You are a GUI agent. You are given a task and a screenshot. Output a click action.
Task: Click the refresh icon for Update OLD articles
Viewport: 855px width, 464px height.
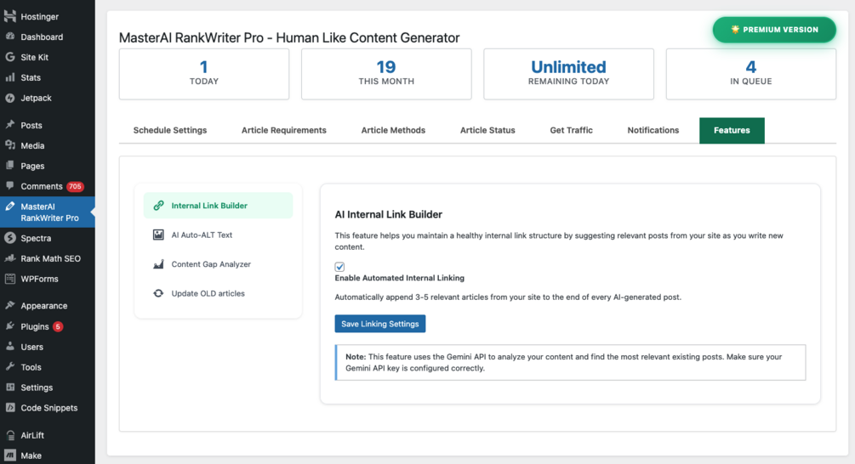tap(158, 293)
